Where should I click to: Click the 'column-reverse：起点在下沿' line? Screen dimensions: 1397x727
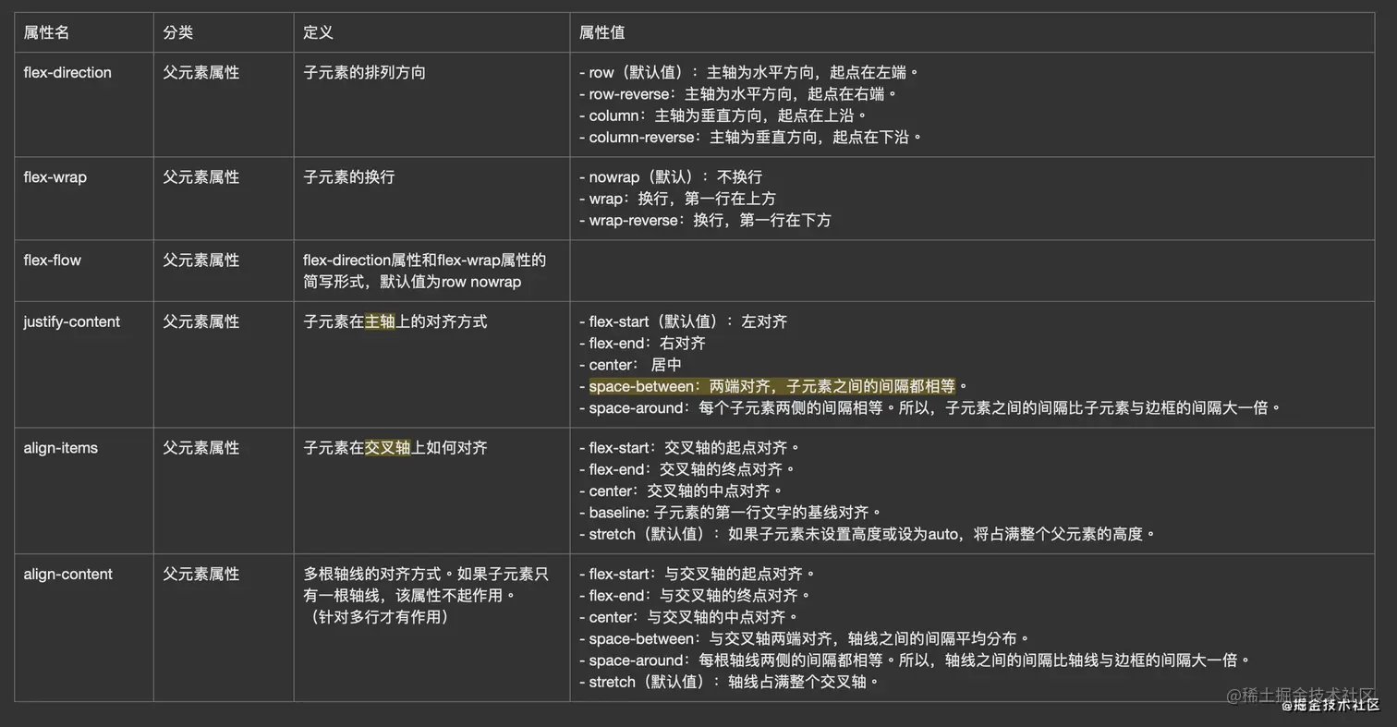[x=750, y=137]
